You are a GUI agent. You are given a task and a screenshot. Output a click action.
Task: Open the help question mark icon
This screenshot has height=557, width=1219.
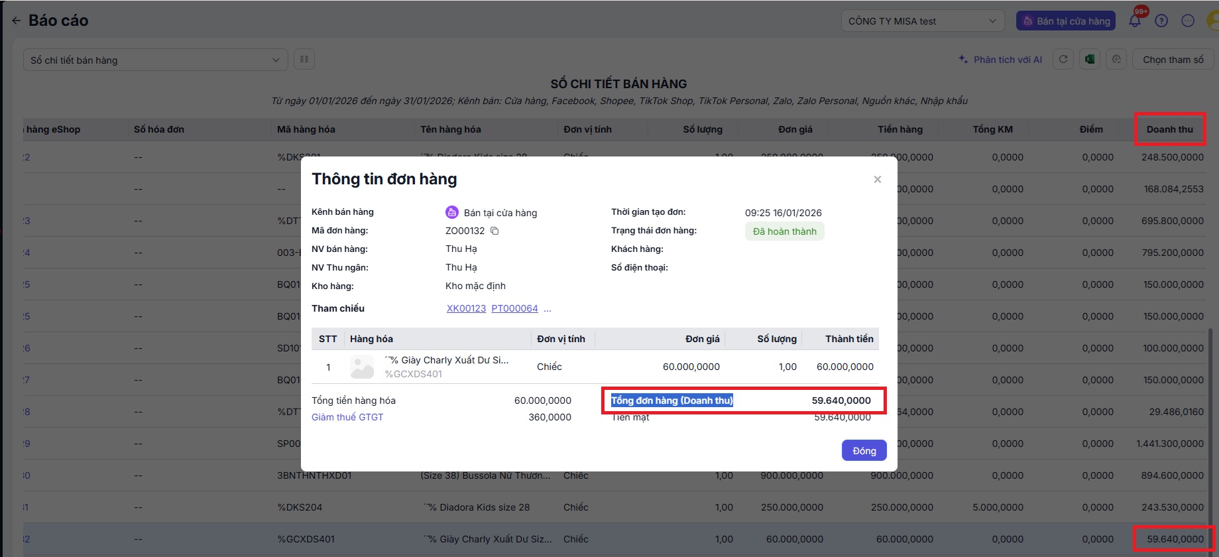point(1161,21)
